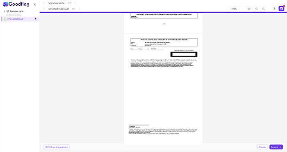287x152 pixels.
Task: Click the Goodflag logo
Action: [x=16, y=4]
